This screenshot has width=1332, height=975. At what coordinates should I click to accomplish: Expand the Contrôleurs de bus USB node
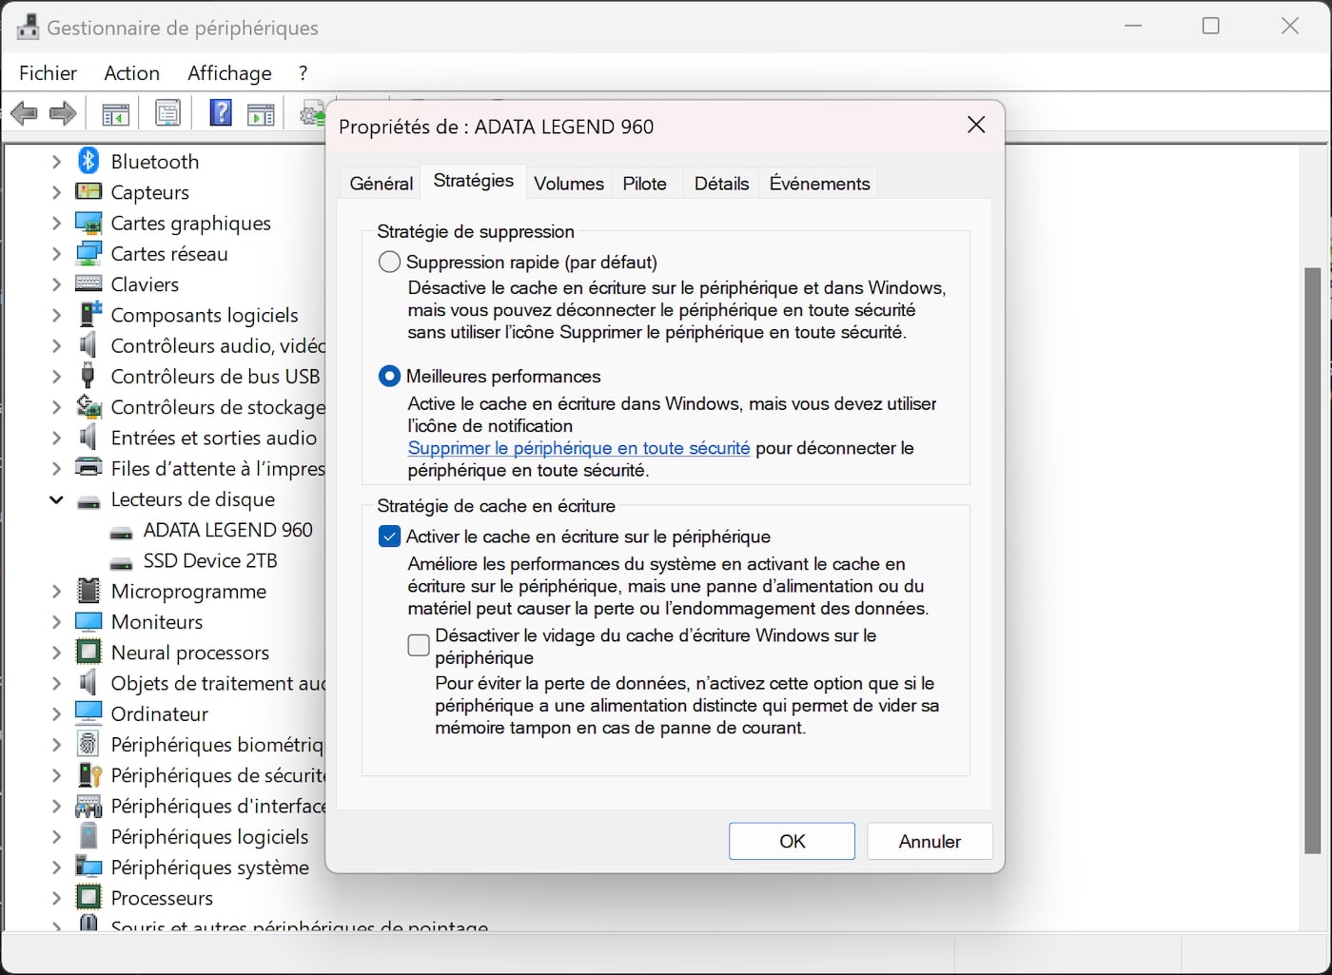[56, 377]
